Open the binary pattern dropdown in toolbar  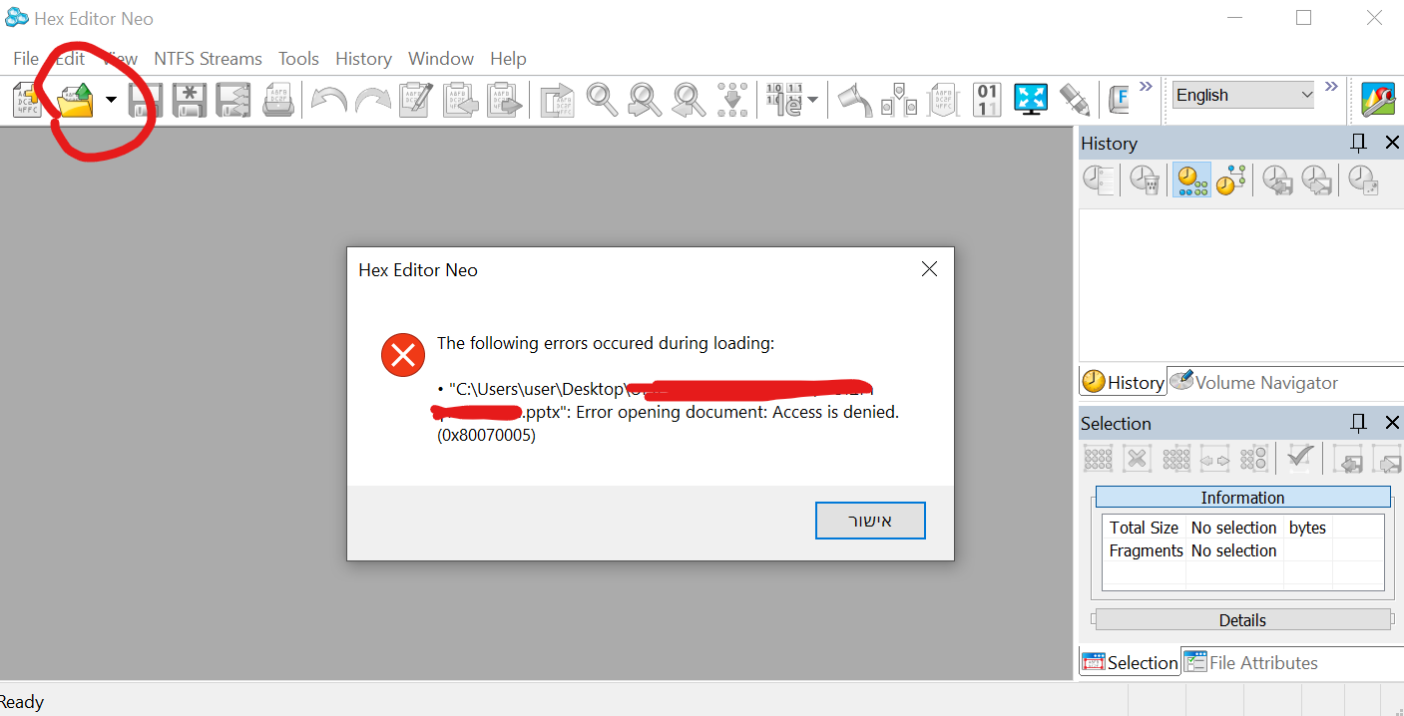coord(812,100)
